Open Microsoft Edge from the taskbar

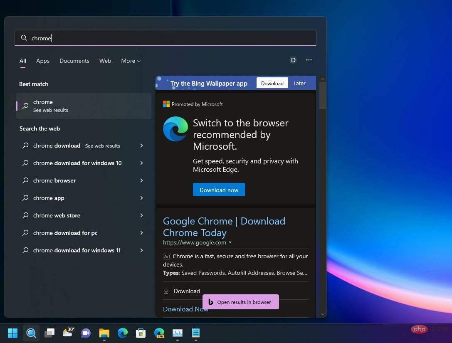[x=122, y=333]
